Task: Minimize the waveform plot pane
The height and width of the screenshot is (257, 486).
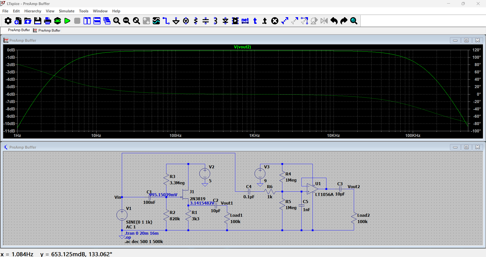Action: click(x=455, y=40)
